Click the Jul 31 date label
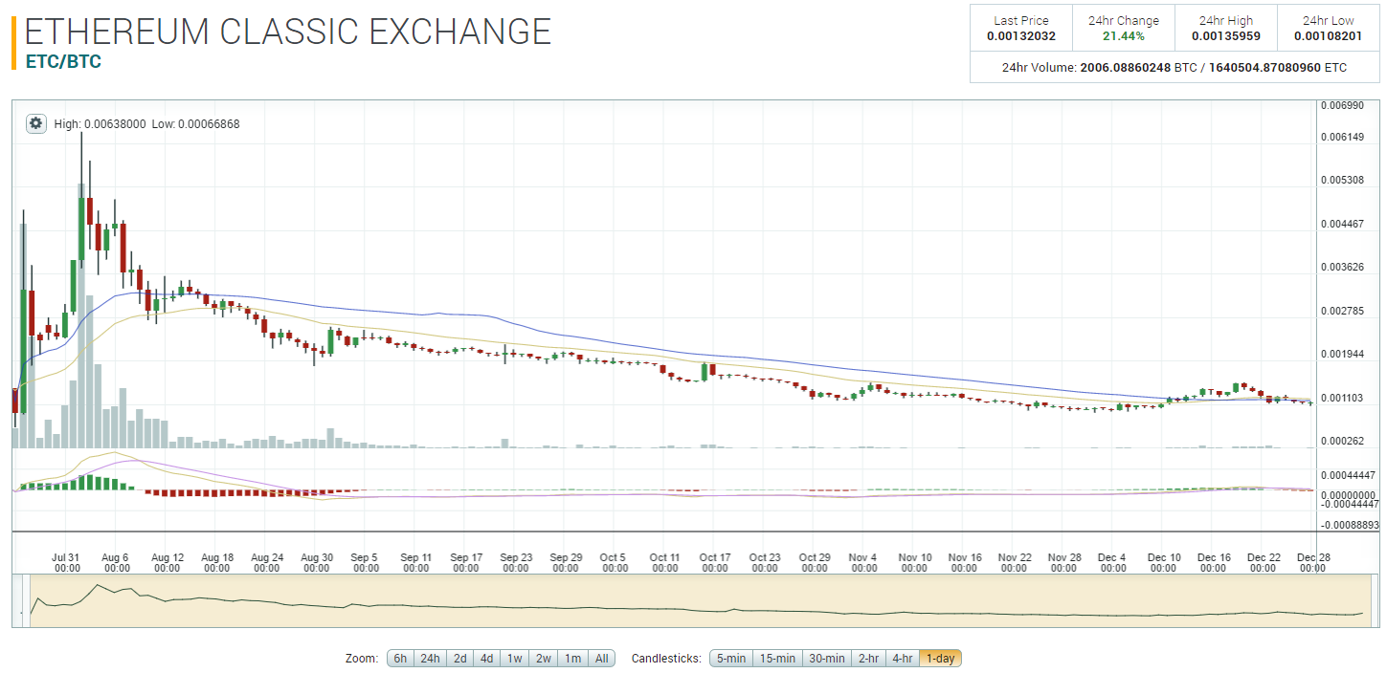The height and width of the screenshot is (673, 1387). tap(67, 562)
